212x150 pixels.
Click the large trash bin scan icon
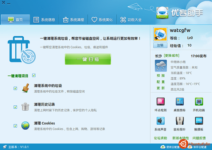point(22,50)
